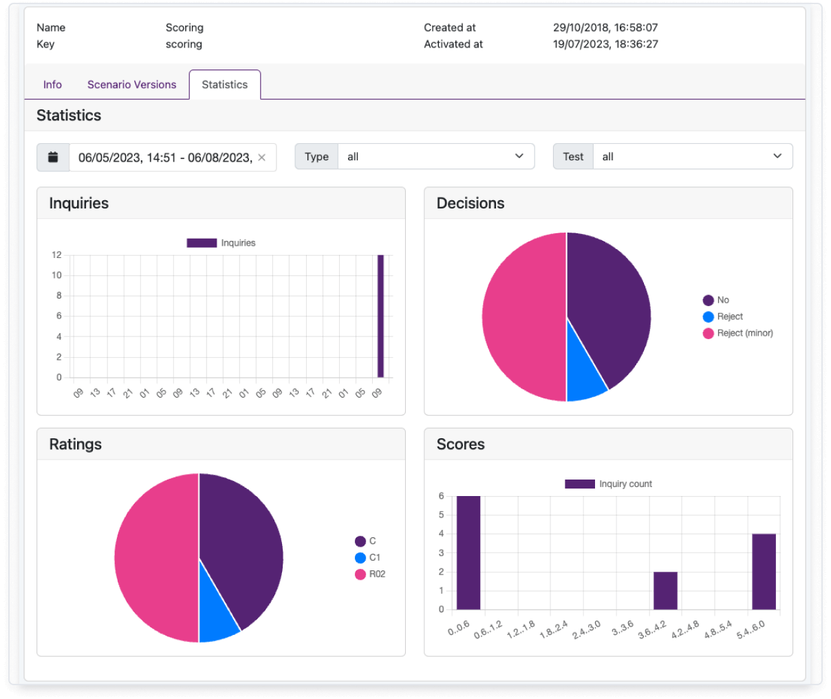Toggle the pink 'Reject (minor)' legend dot
Screen dimensions: 831x699
pos(708,333)
